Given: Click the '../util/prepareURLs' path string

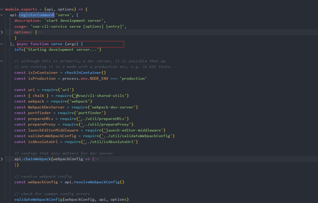Looking at the screenshot, I should (103, 119).
